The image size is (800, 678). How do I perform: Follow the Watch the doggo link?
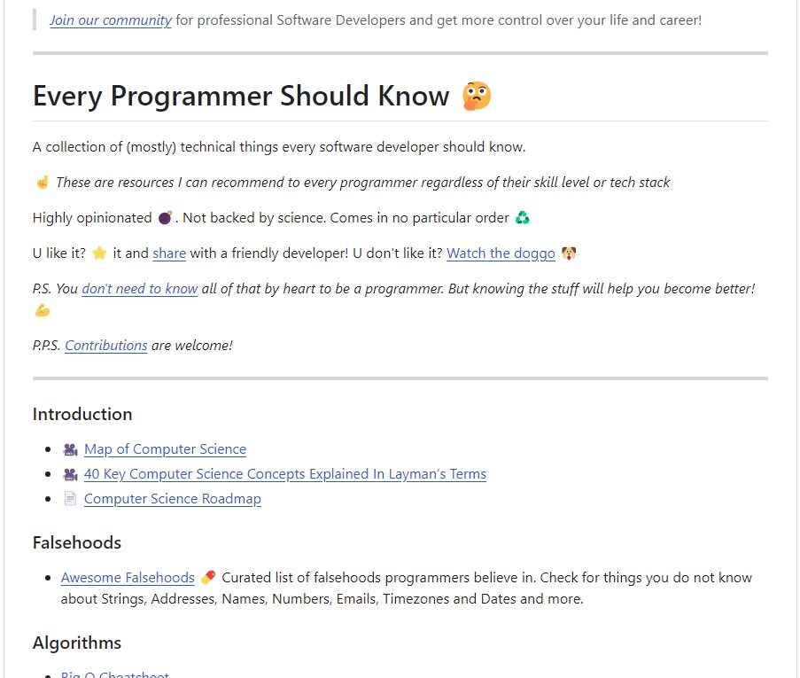pos(501,253)
